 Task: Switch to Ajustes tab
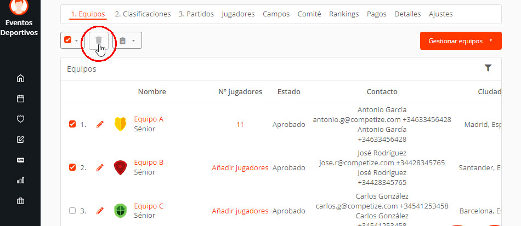click(x=440, y=14)
